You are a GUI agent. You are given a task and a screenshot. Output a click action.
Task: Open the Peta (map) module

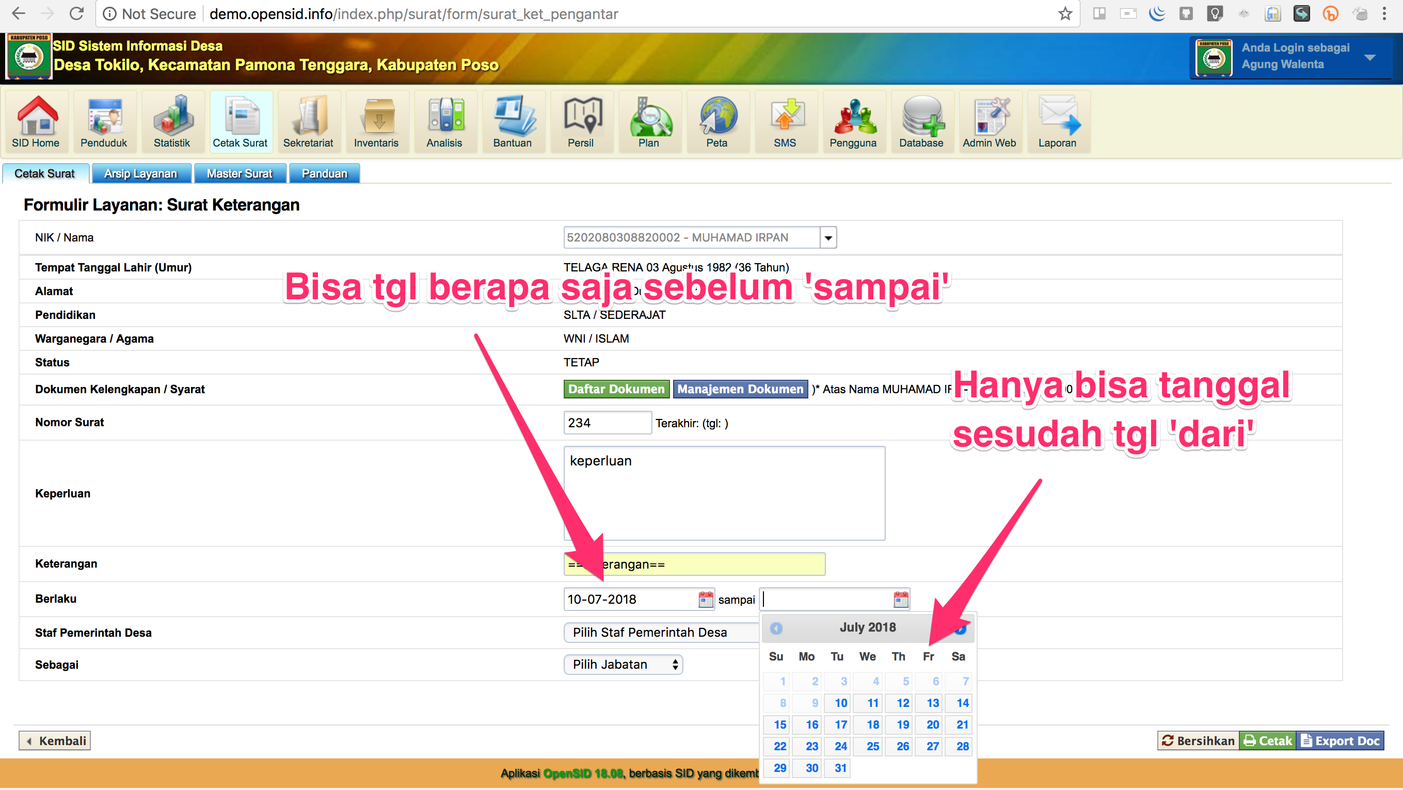tap(718, 121)
